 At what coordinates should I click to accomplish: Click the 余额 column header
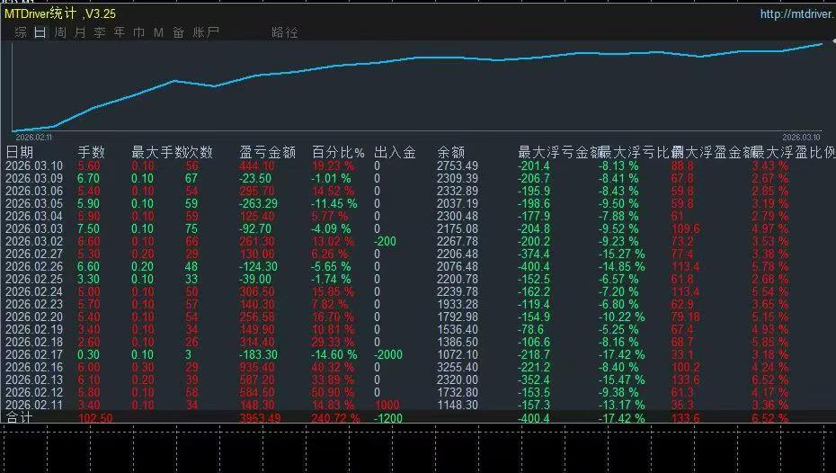click(451, 153)
